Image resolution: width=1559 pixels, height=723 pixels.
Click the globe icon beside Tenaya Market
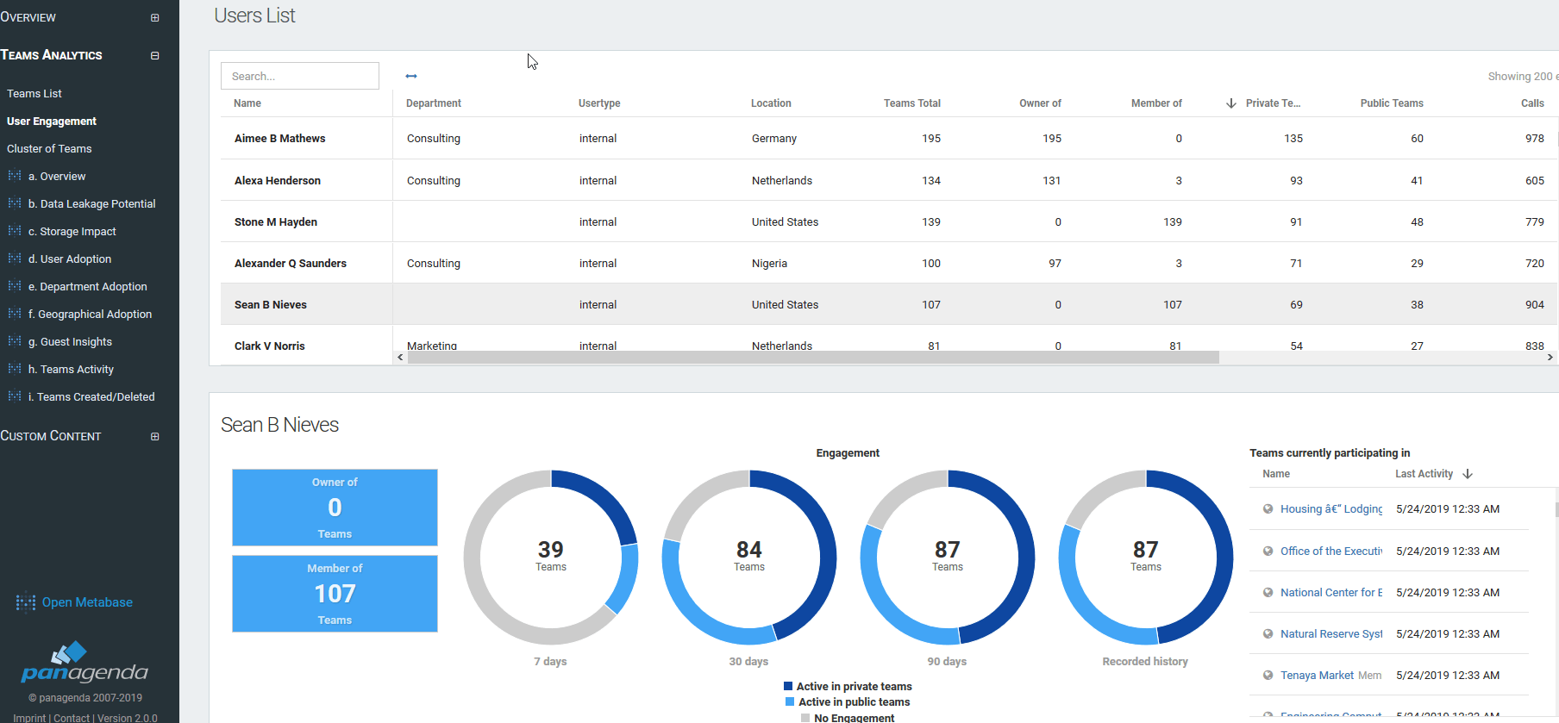[x=1268, y=676]
